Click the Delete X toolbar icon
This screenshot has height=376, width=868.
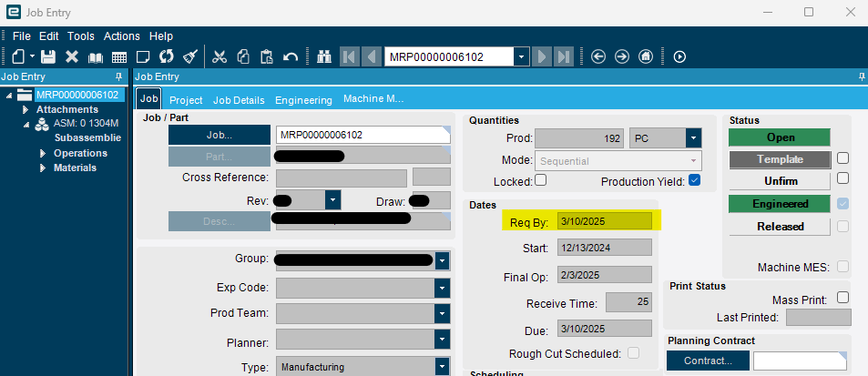click(x=72, y=56)
